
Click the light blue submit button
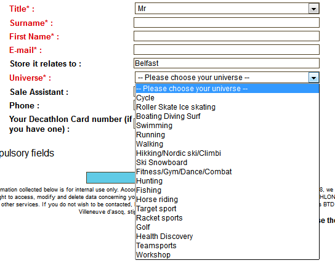pos(111,177)
